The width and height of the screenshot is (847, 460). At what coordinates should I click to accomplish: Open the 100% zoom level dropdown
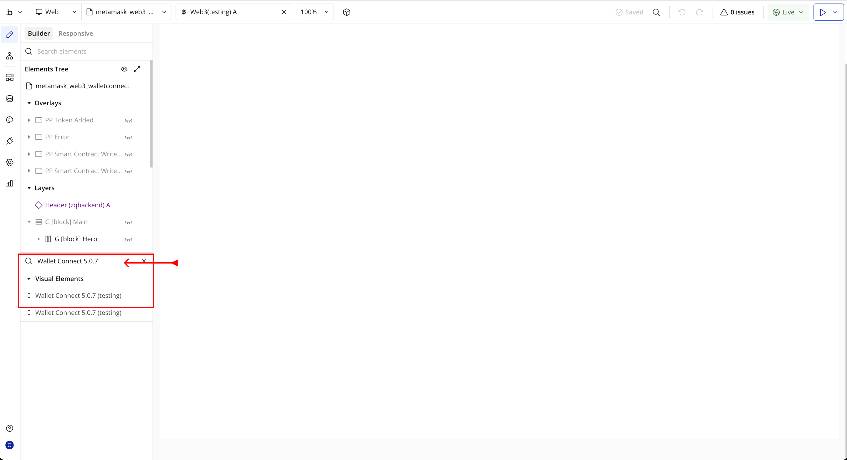[315, 12]
